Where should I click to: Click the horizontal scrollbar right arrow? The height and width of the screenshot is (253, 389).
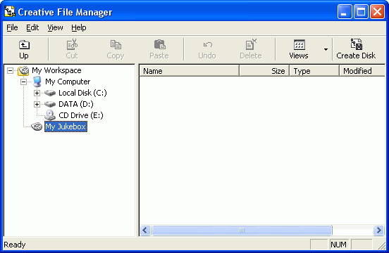pyautogui.click(x=378, y=231)
